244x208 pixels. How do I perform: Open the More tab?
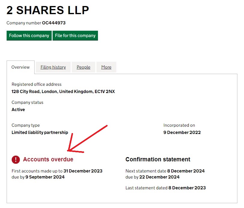[x=106, y=67]
